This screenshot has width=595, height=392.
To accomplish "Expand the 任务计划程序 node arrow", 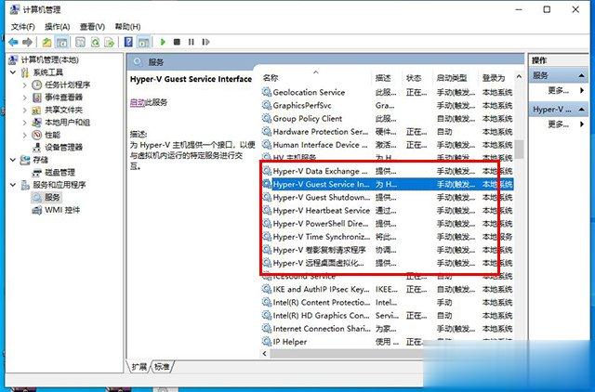I will pyautogui.click(x=25, y=85).
